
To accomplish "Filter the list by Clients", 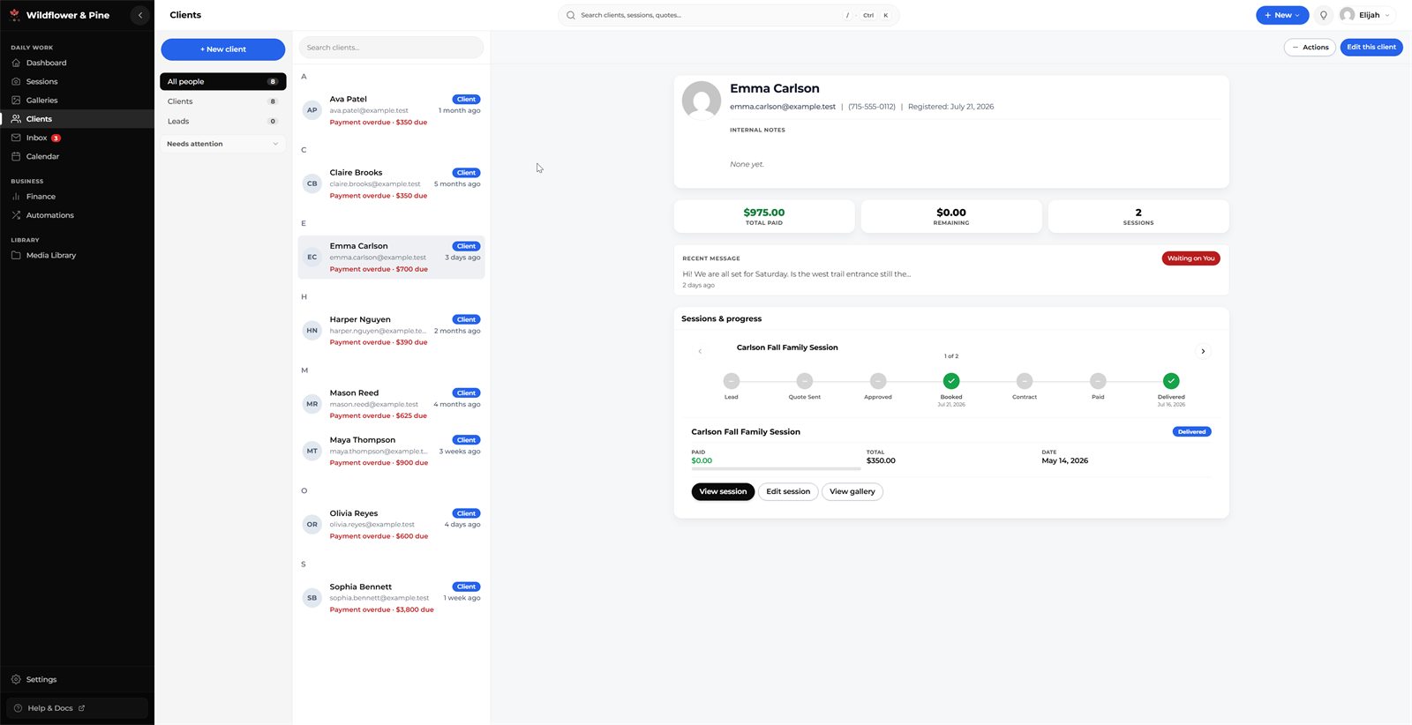I will click(x=223, y=101).
